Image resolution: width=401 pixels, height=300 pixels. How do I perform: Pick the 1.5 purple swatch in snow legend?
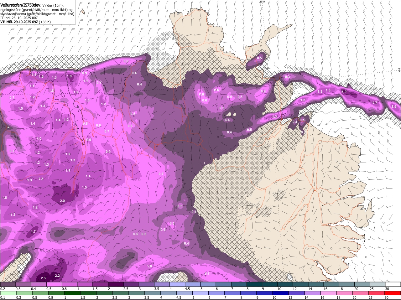tap(100, 284)
